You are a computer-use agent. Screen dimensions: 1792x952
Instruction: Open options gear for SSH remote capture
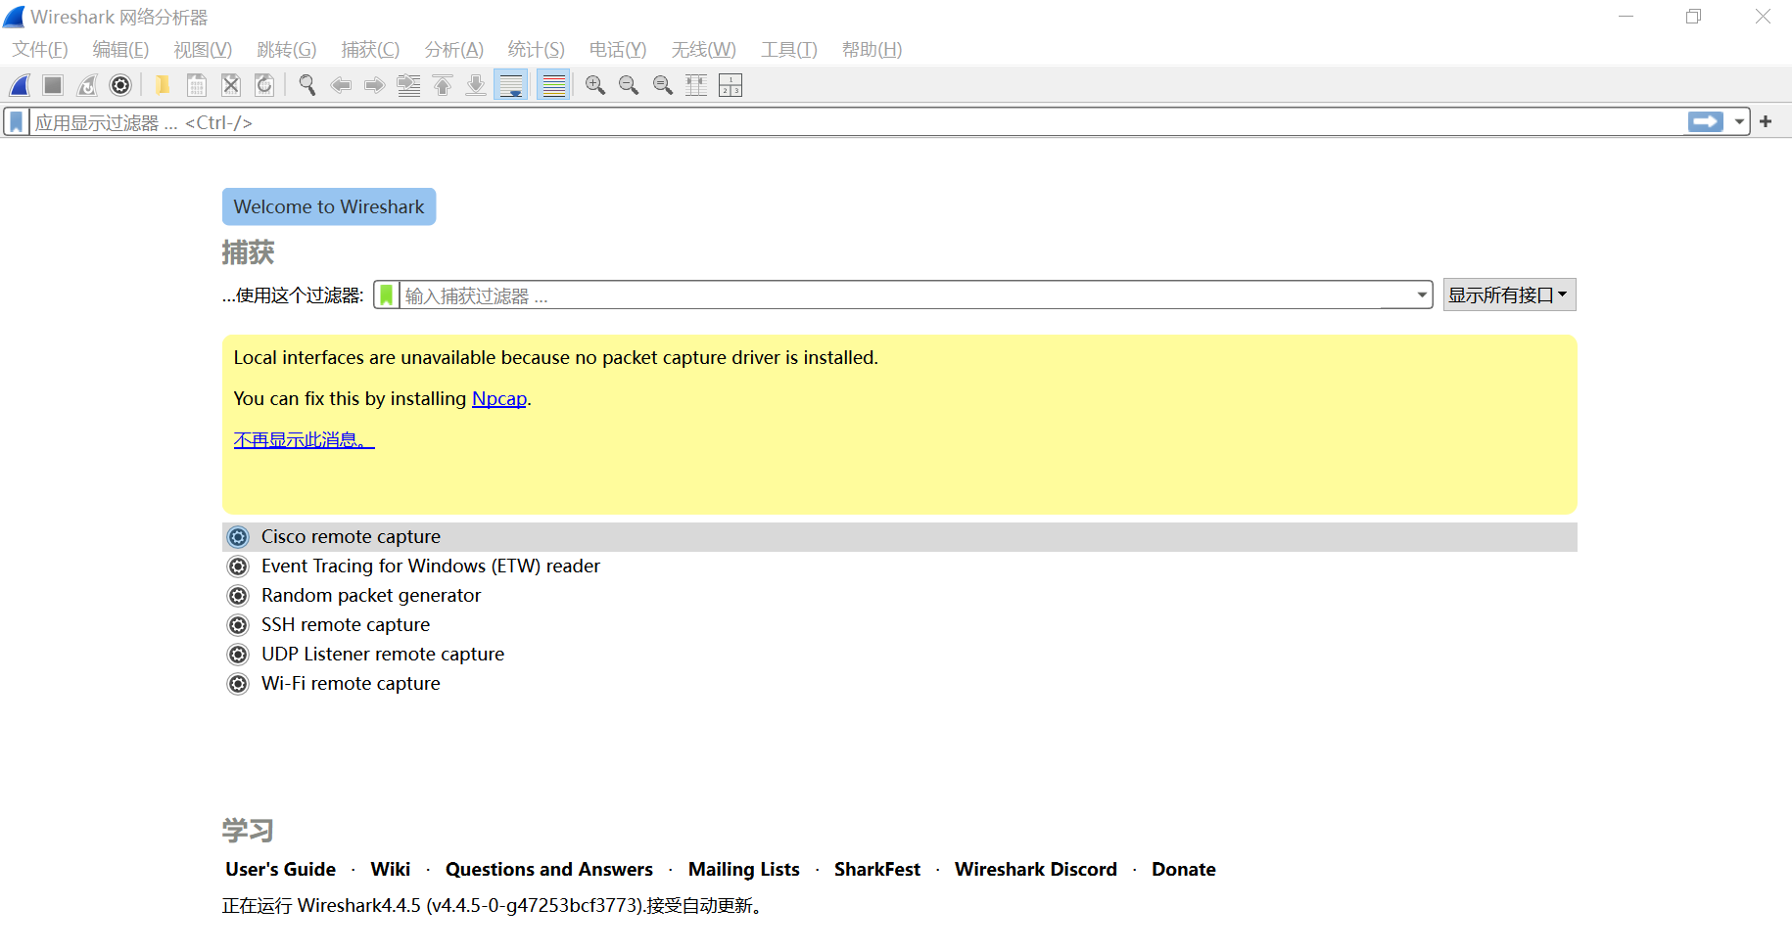(238, 625)
